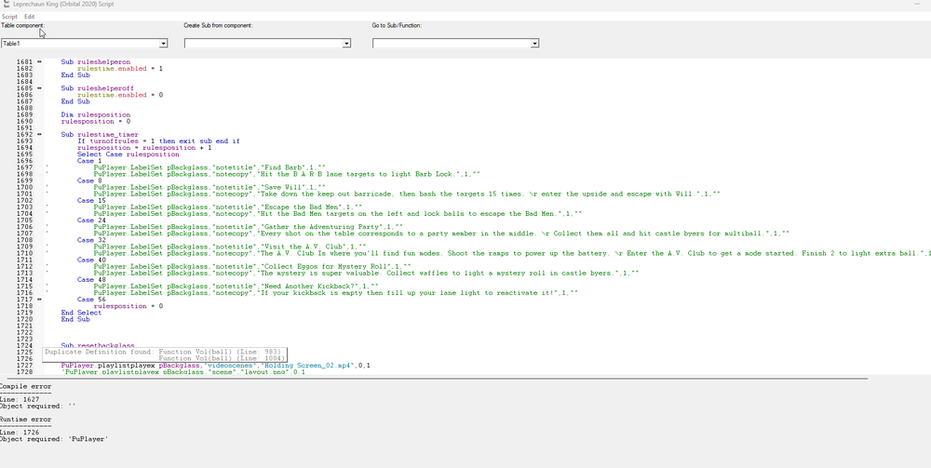The height and width of the screenshot is (468, 931).
Task: Click the 'Case 48' line
Action: click(x=91, y=279)
